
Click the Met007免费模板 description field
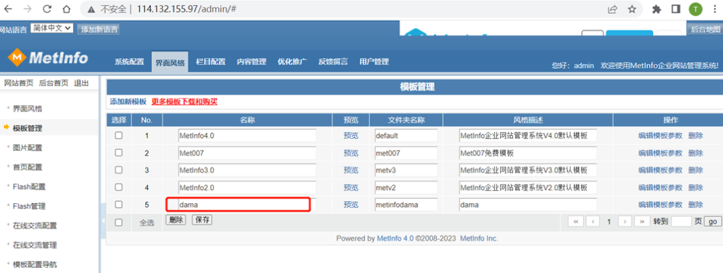tap(528, 153)
